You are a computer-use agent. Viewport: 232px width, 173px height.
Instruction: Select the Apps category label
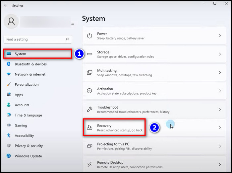(x=19, y=95)
